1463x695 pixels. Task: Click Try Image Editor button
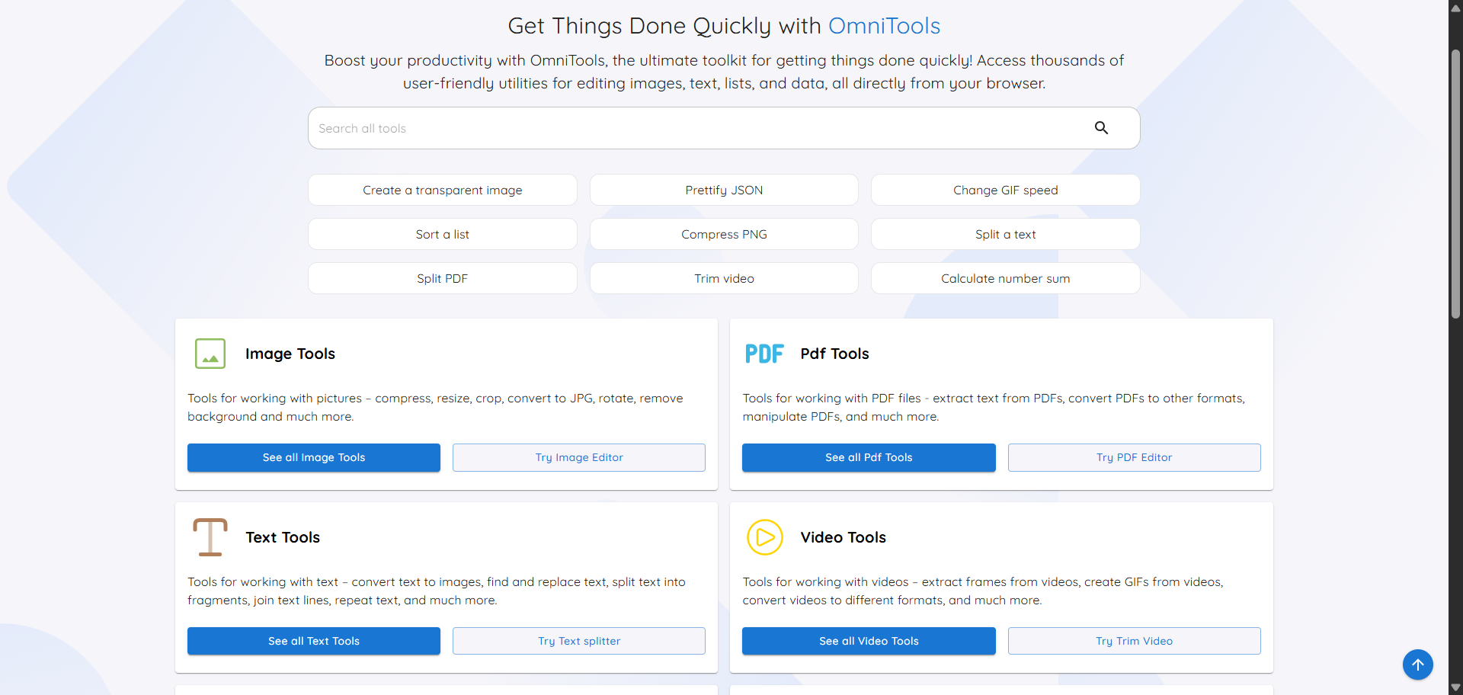coord(579,457)
